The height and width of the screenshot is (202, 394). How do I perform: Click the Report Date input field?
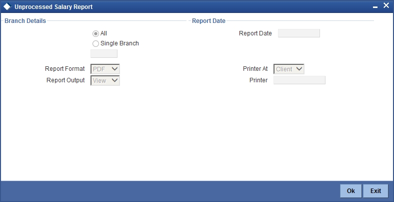pyautogui.click(x=299, y=33)
